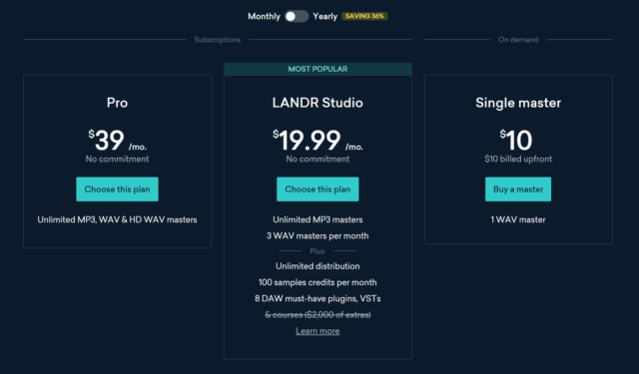Image resolution: width=639 pixels, height=374 pixels.
Task: Click the Single master title
Action: coord(518,103)
